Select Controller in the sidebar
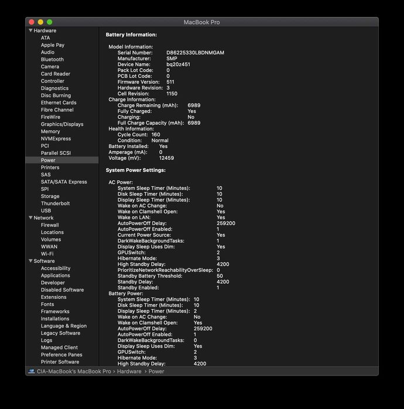 click(53, 81)
